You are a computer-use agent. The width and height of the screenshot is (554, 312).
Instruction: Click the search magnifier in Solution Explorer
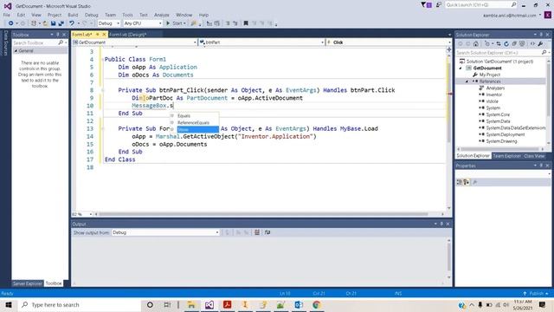pyautogui.click(x=544, y=52)
